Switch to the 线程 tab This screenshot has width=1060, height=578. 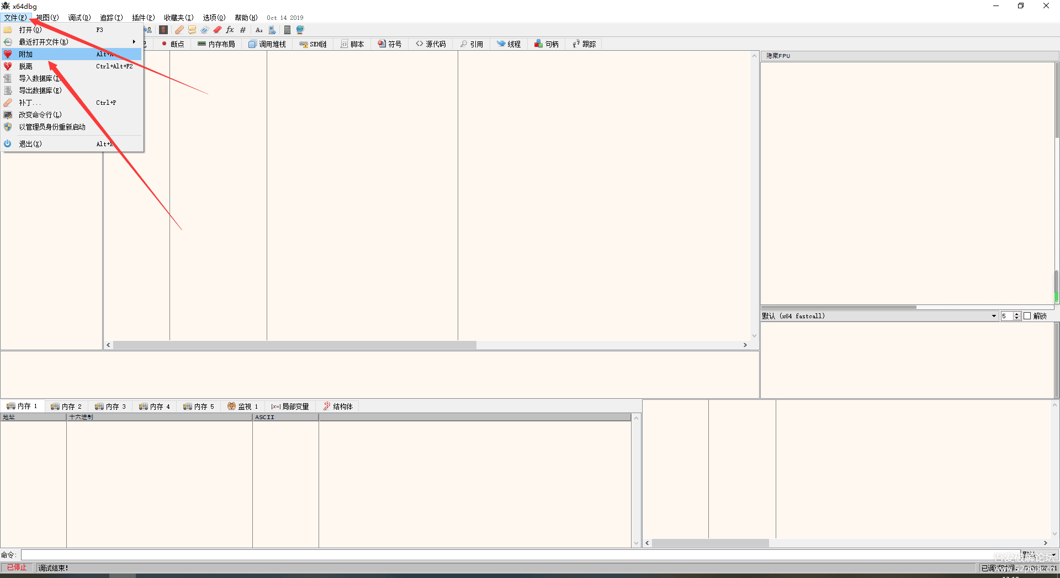click(x=509, y=44)
